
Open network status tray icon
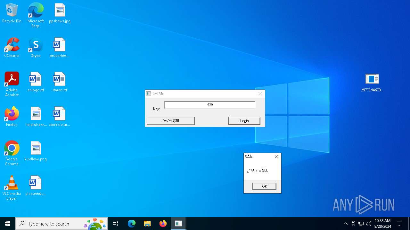361,224
